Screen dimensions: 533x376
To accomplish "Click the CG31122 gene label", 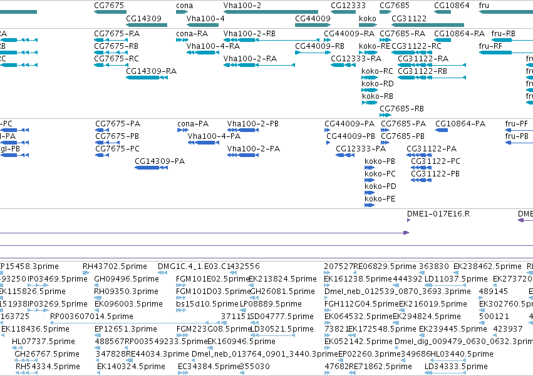I will [409, 18].
